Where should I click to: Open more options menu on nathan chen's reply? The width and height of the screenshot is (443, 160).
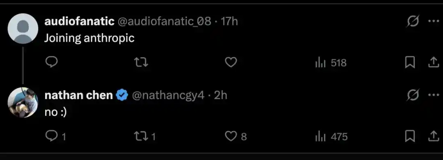[x=434, y=95]
